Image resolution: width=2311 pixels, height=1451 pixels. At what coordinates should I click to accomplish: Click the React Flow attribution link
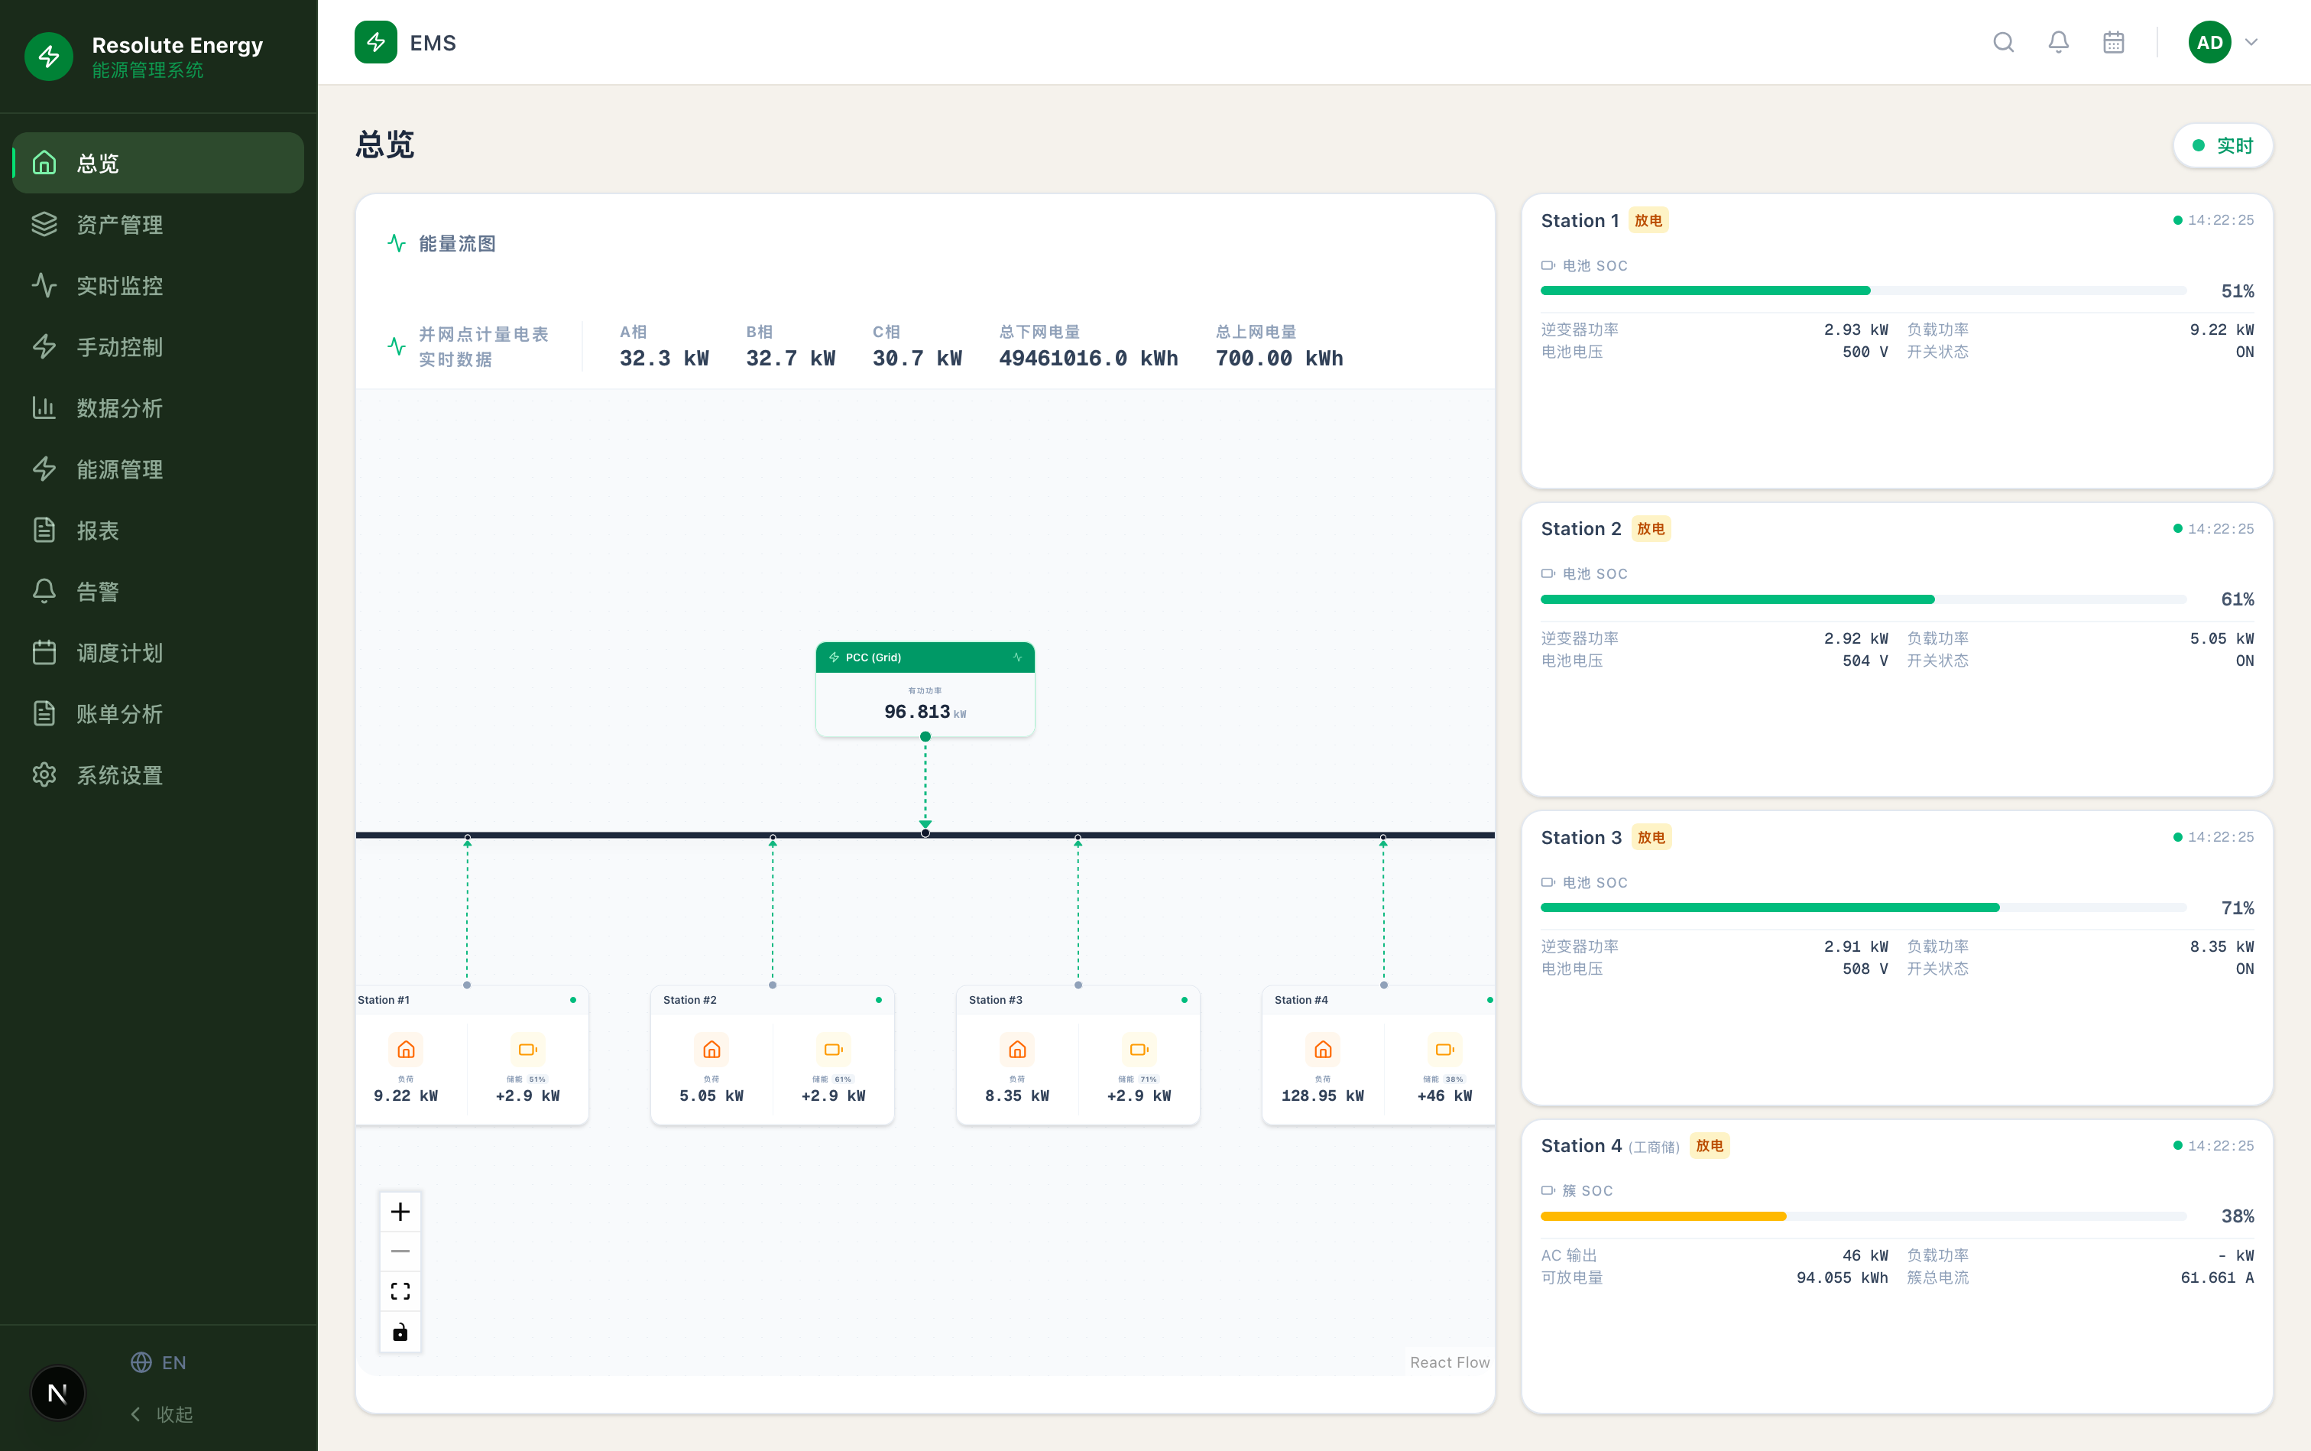point(1450,1363)
